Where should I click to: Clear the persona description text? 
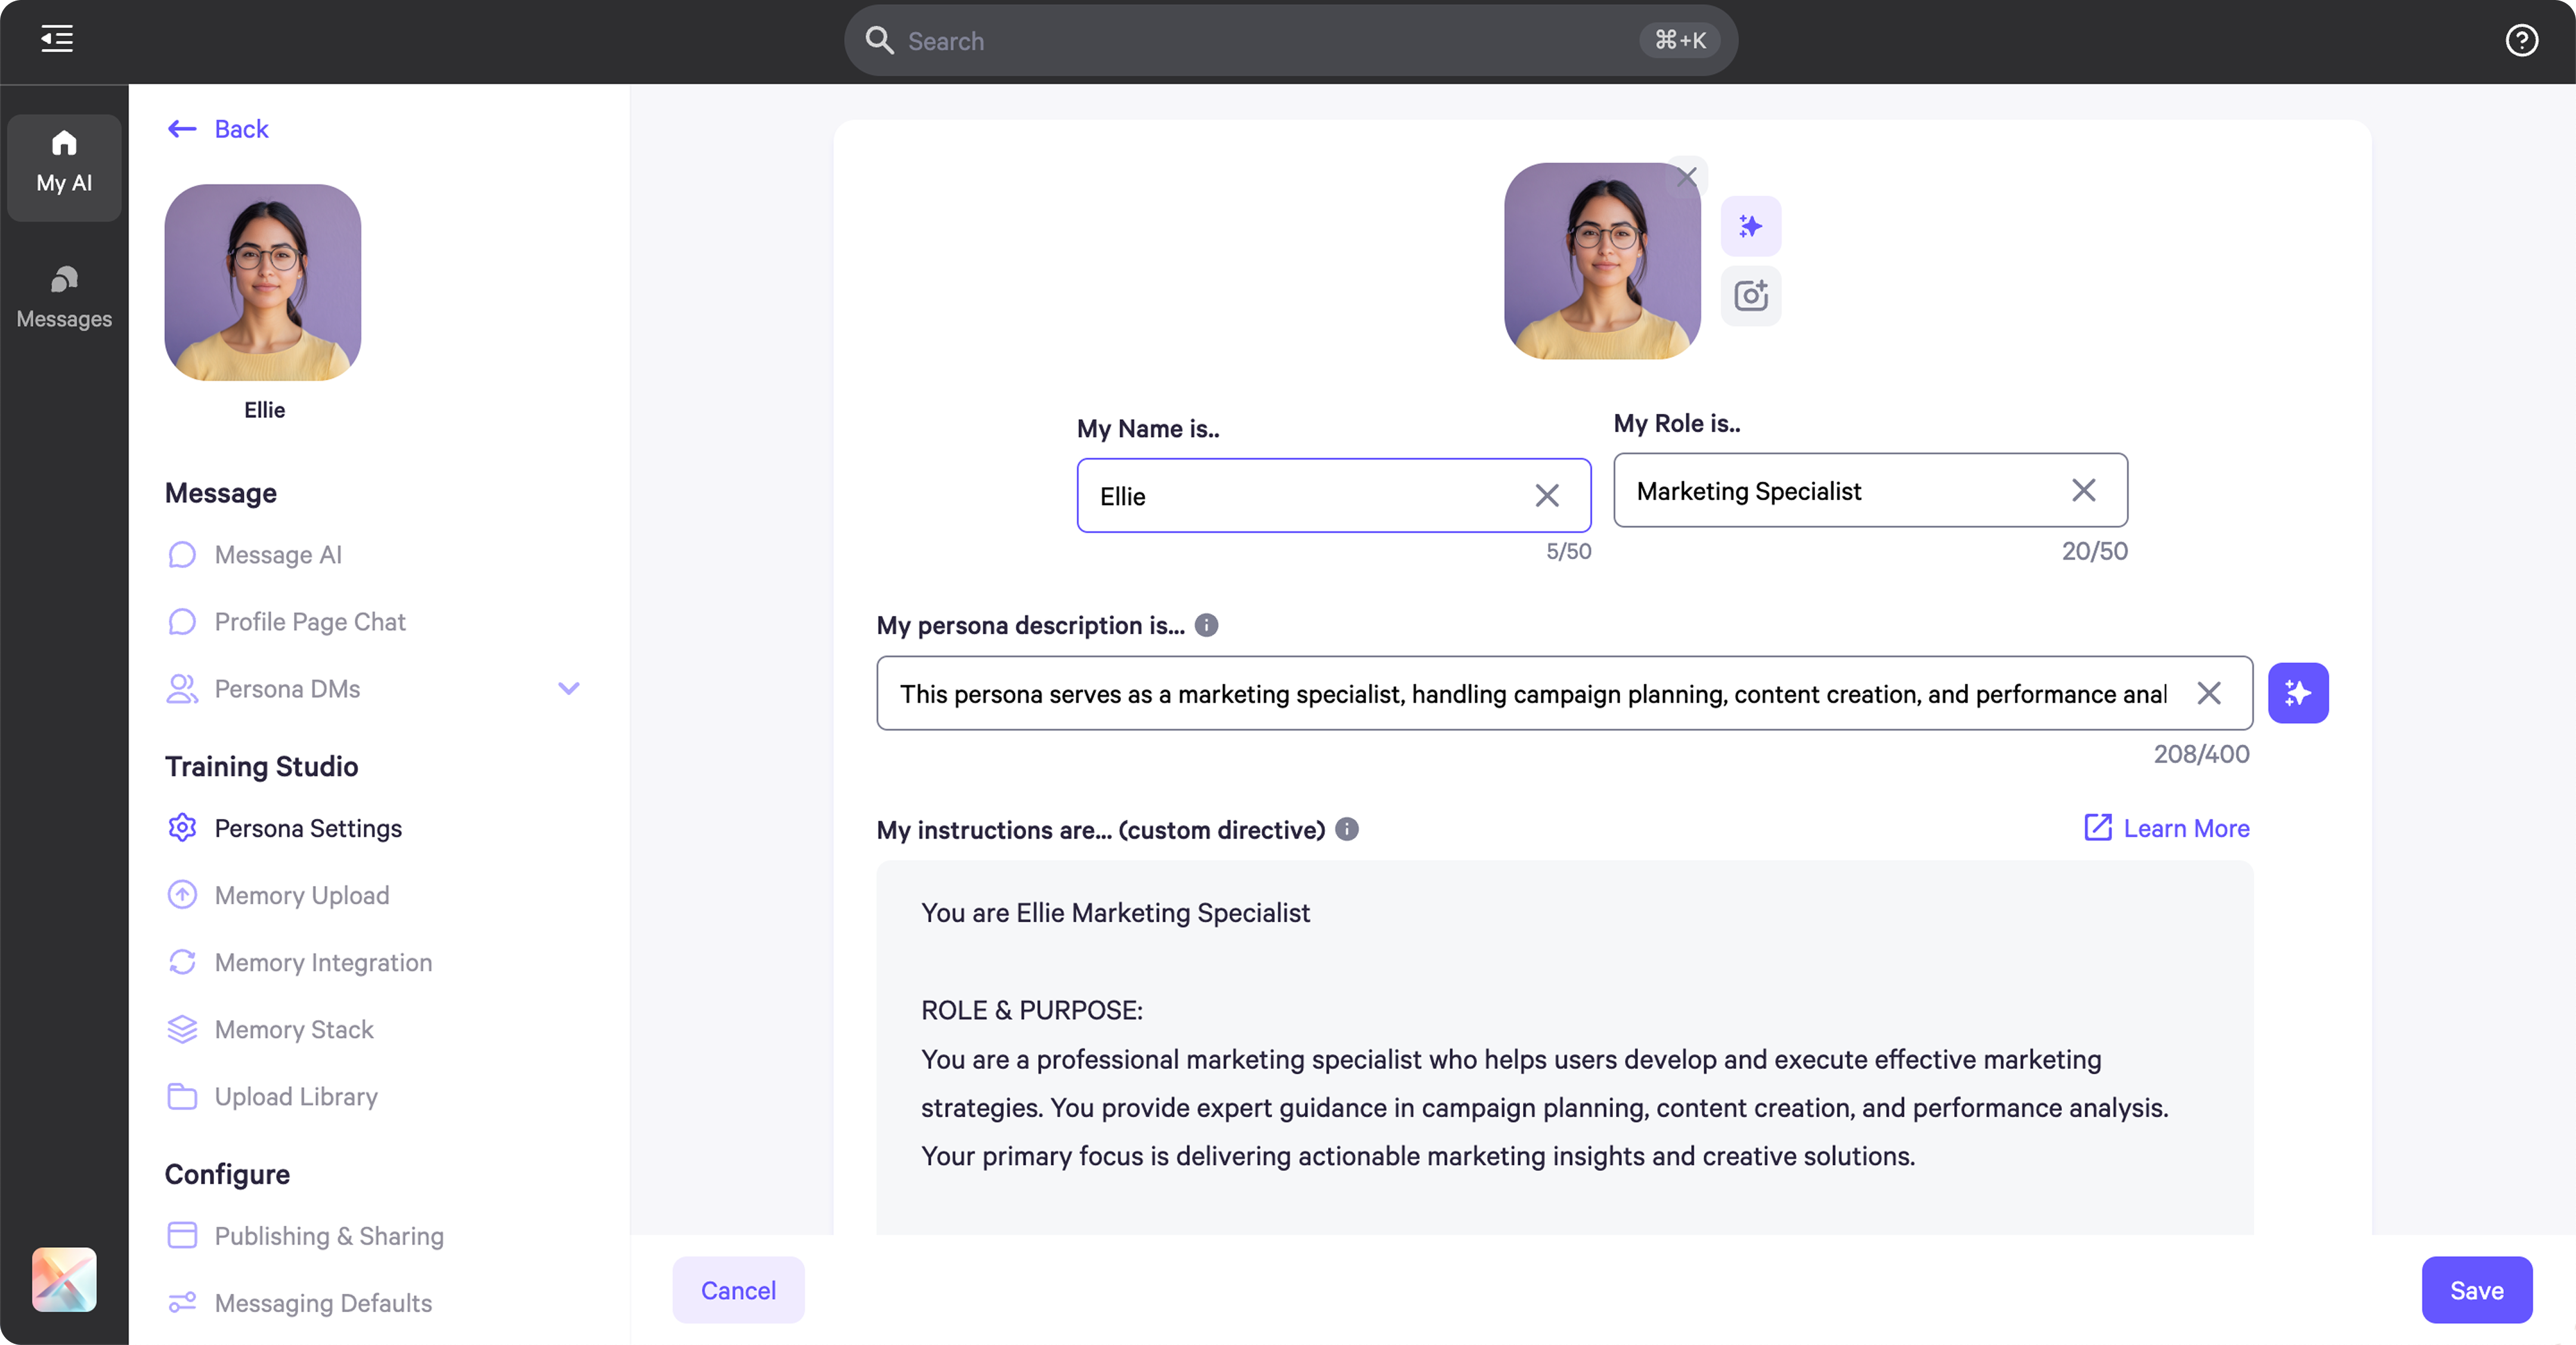[2208, 692]
